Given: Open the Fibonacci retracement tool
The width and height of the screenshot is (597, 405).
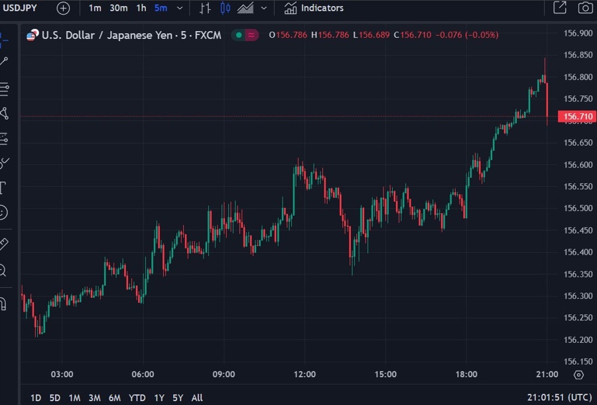Looking at the screenshot, I should click(x=4, y=87).
